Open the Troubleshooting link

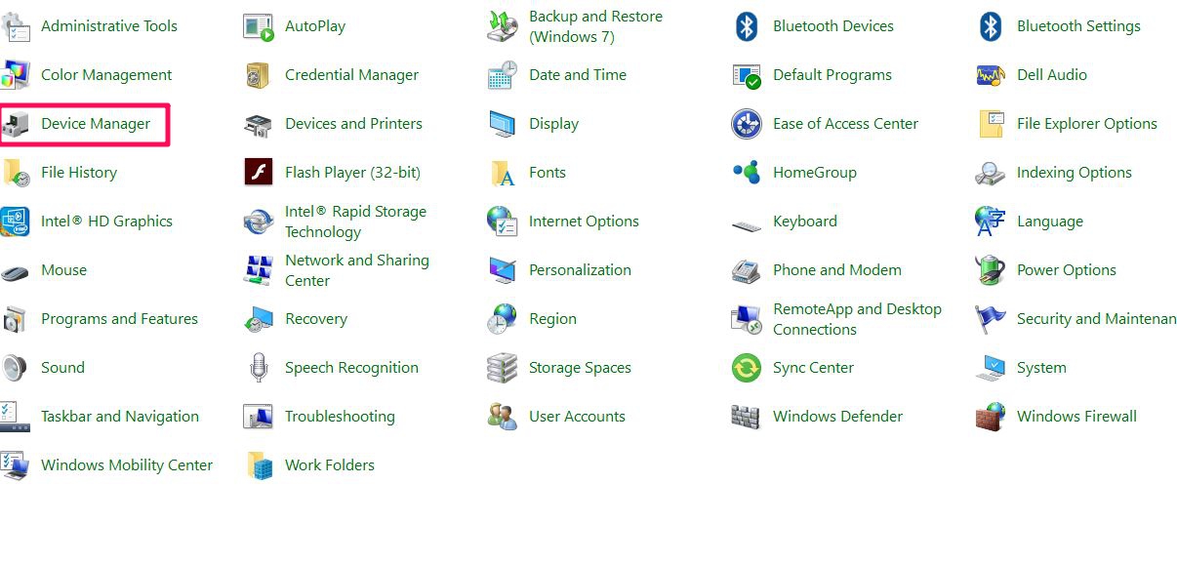click(340, 417)
